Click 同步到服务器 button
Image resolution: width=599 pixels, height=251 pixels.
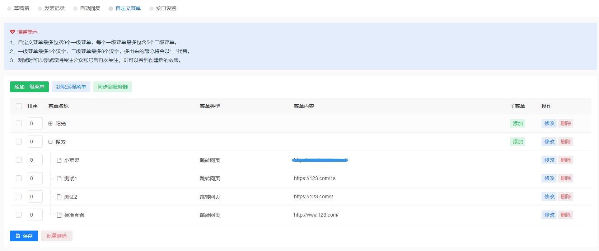[x=113, y=87]
